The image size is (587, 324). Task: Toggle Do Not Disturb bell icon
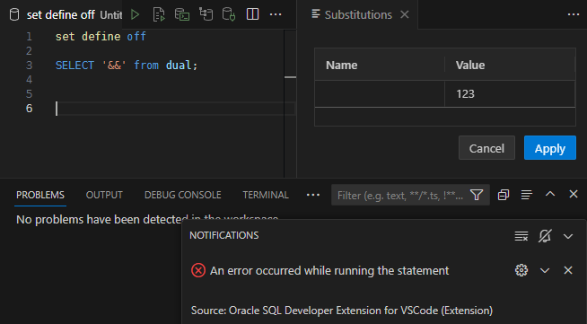[545, 236]
